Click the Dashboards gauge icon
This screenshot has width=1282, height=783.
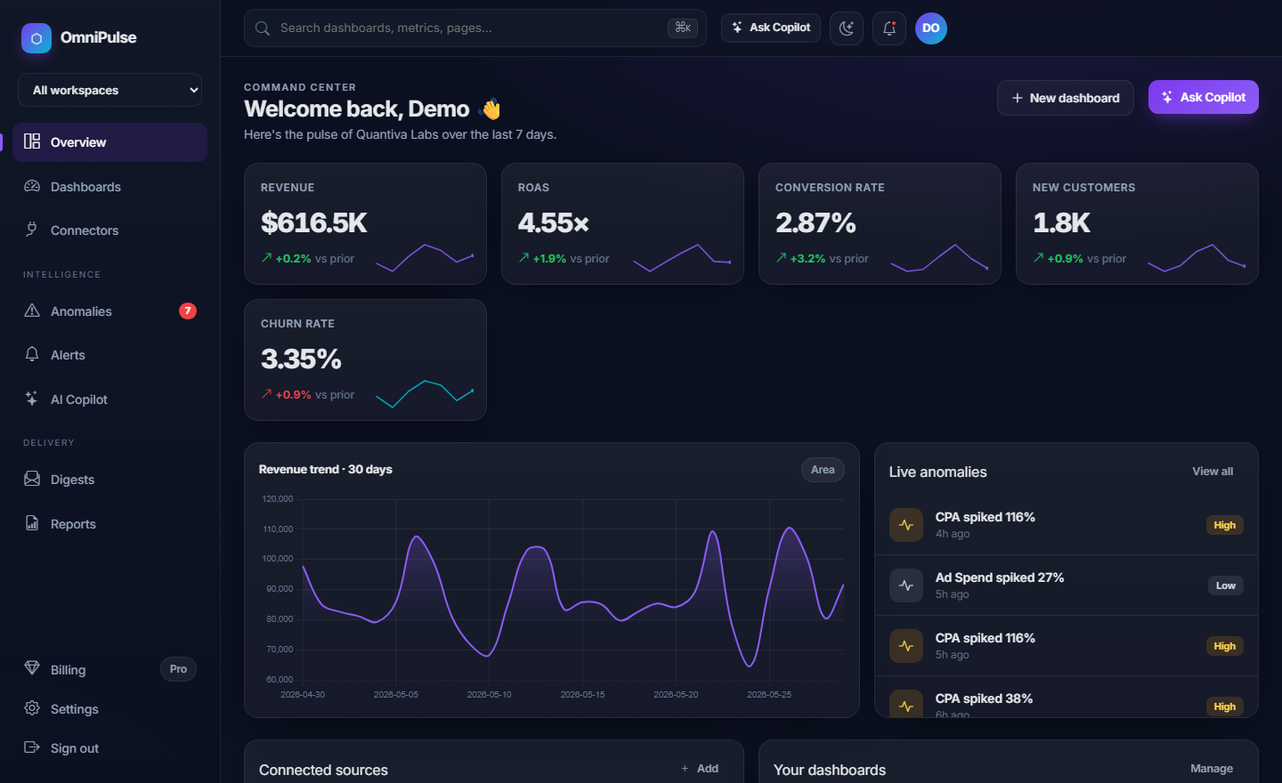point(32,186)
